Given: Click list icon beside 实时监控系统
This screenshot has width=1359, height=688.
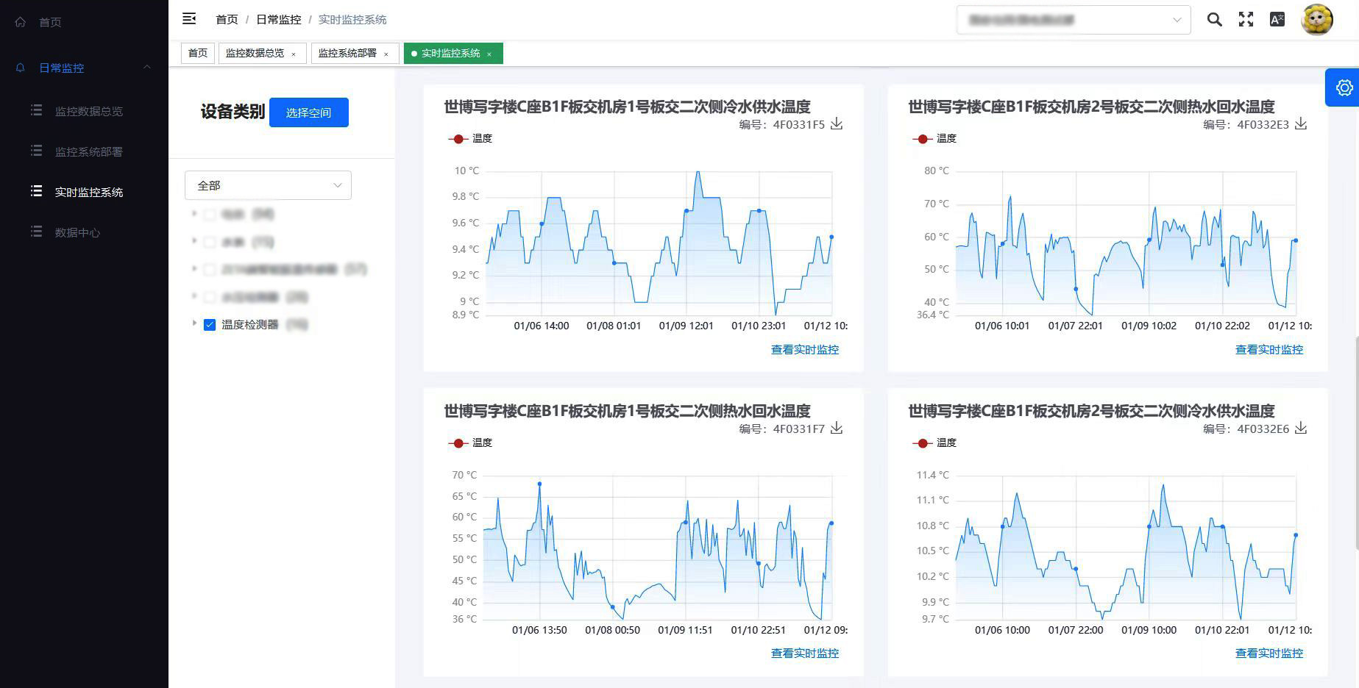Looking at the screenshot, I should click(x=36, y=191).
